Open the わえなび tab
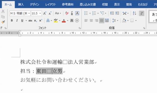Viewport: 157px width, 93px height. pyautogui.click(x=143, y=4)
